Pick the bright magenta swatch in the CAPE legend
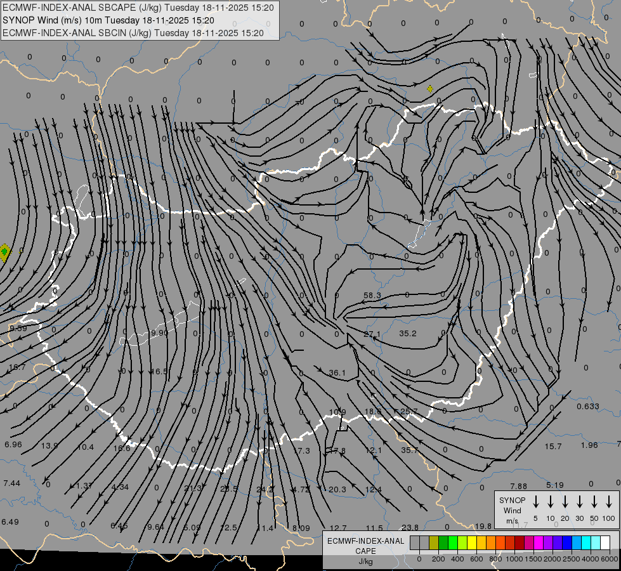This screenshot has height=571, width=621. [539, 543]
